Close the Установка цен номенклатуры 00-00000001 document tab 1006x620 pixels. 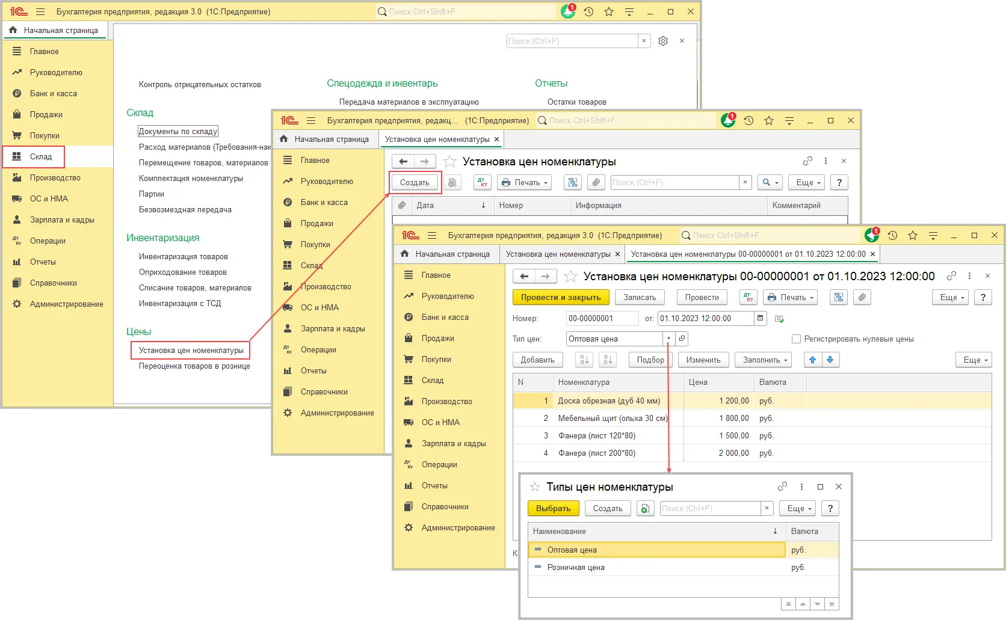coord(872,254)
